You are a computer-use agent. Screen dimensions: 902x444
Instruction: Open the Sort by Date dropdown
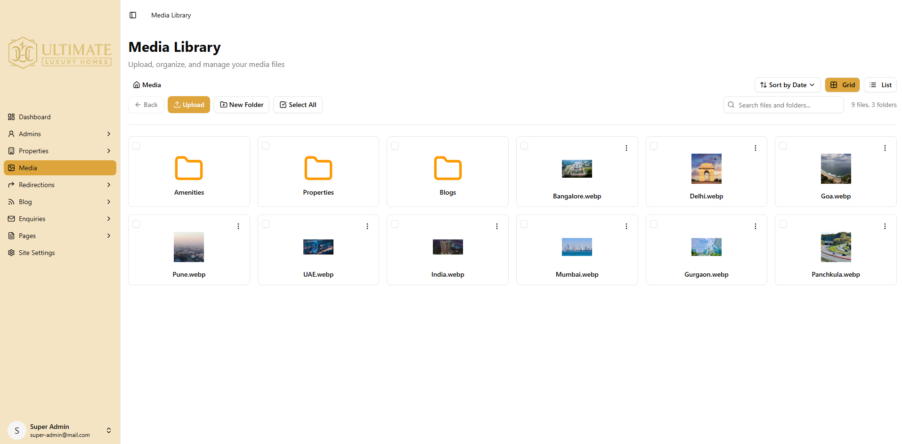click(787, 85)
